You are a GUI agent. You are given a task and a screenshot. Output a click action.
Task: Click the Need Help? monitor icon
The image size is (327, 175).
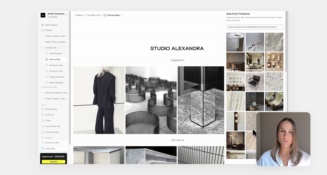pos(43,148)
